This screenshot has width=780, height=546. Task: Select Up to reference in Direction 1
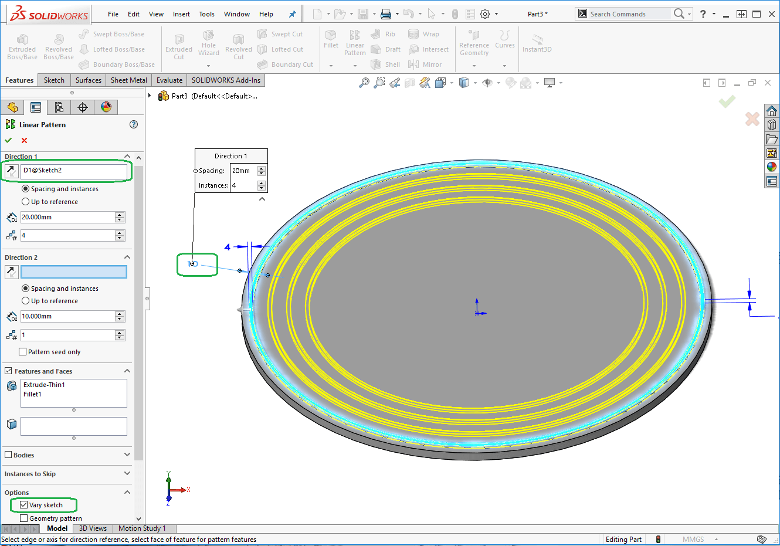26,202
